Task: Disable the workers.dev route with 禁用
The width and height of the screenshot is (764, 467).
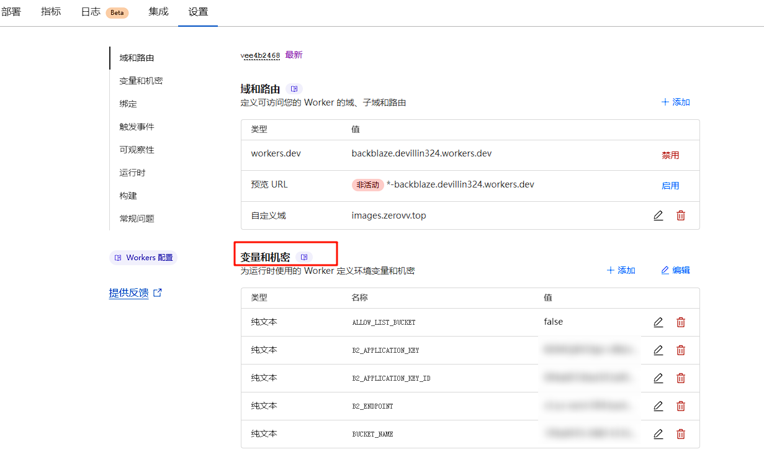Action: (670, 155)
